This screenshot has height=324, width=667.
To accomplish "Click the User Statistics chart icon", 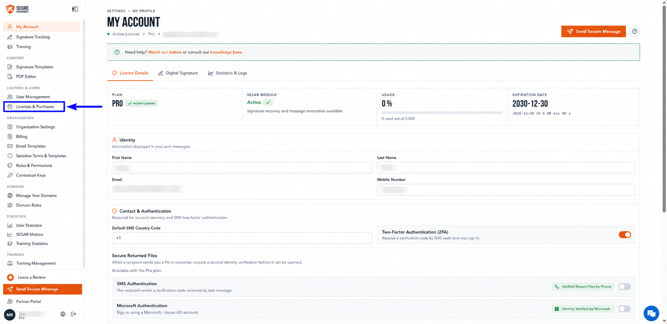I will [10, 226].
